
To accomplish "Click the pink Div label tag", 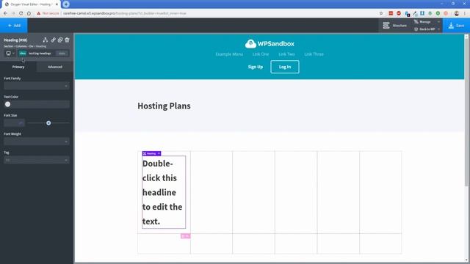I will 186,236.
